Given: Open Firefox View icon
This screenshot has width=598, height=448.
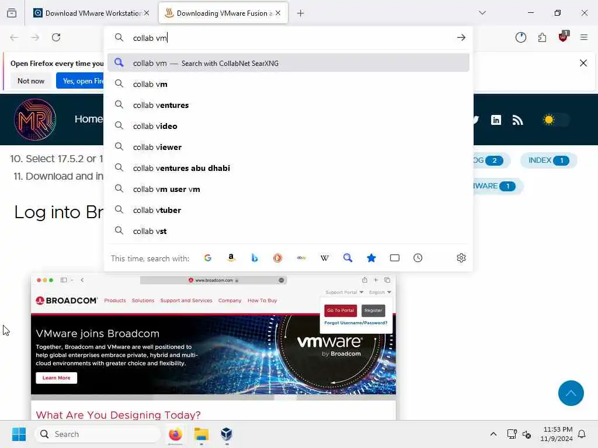Looking at the screenshot, I should point(12,13).
